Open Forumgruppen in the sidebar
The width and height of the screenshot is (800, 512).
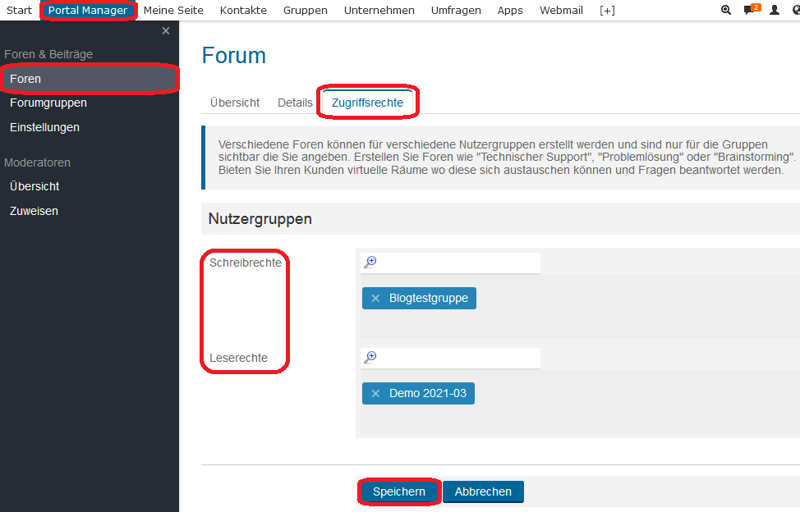(48, 103)
